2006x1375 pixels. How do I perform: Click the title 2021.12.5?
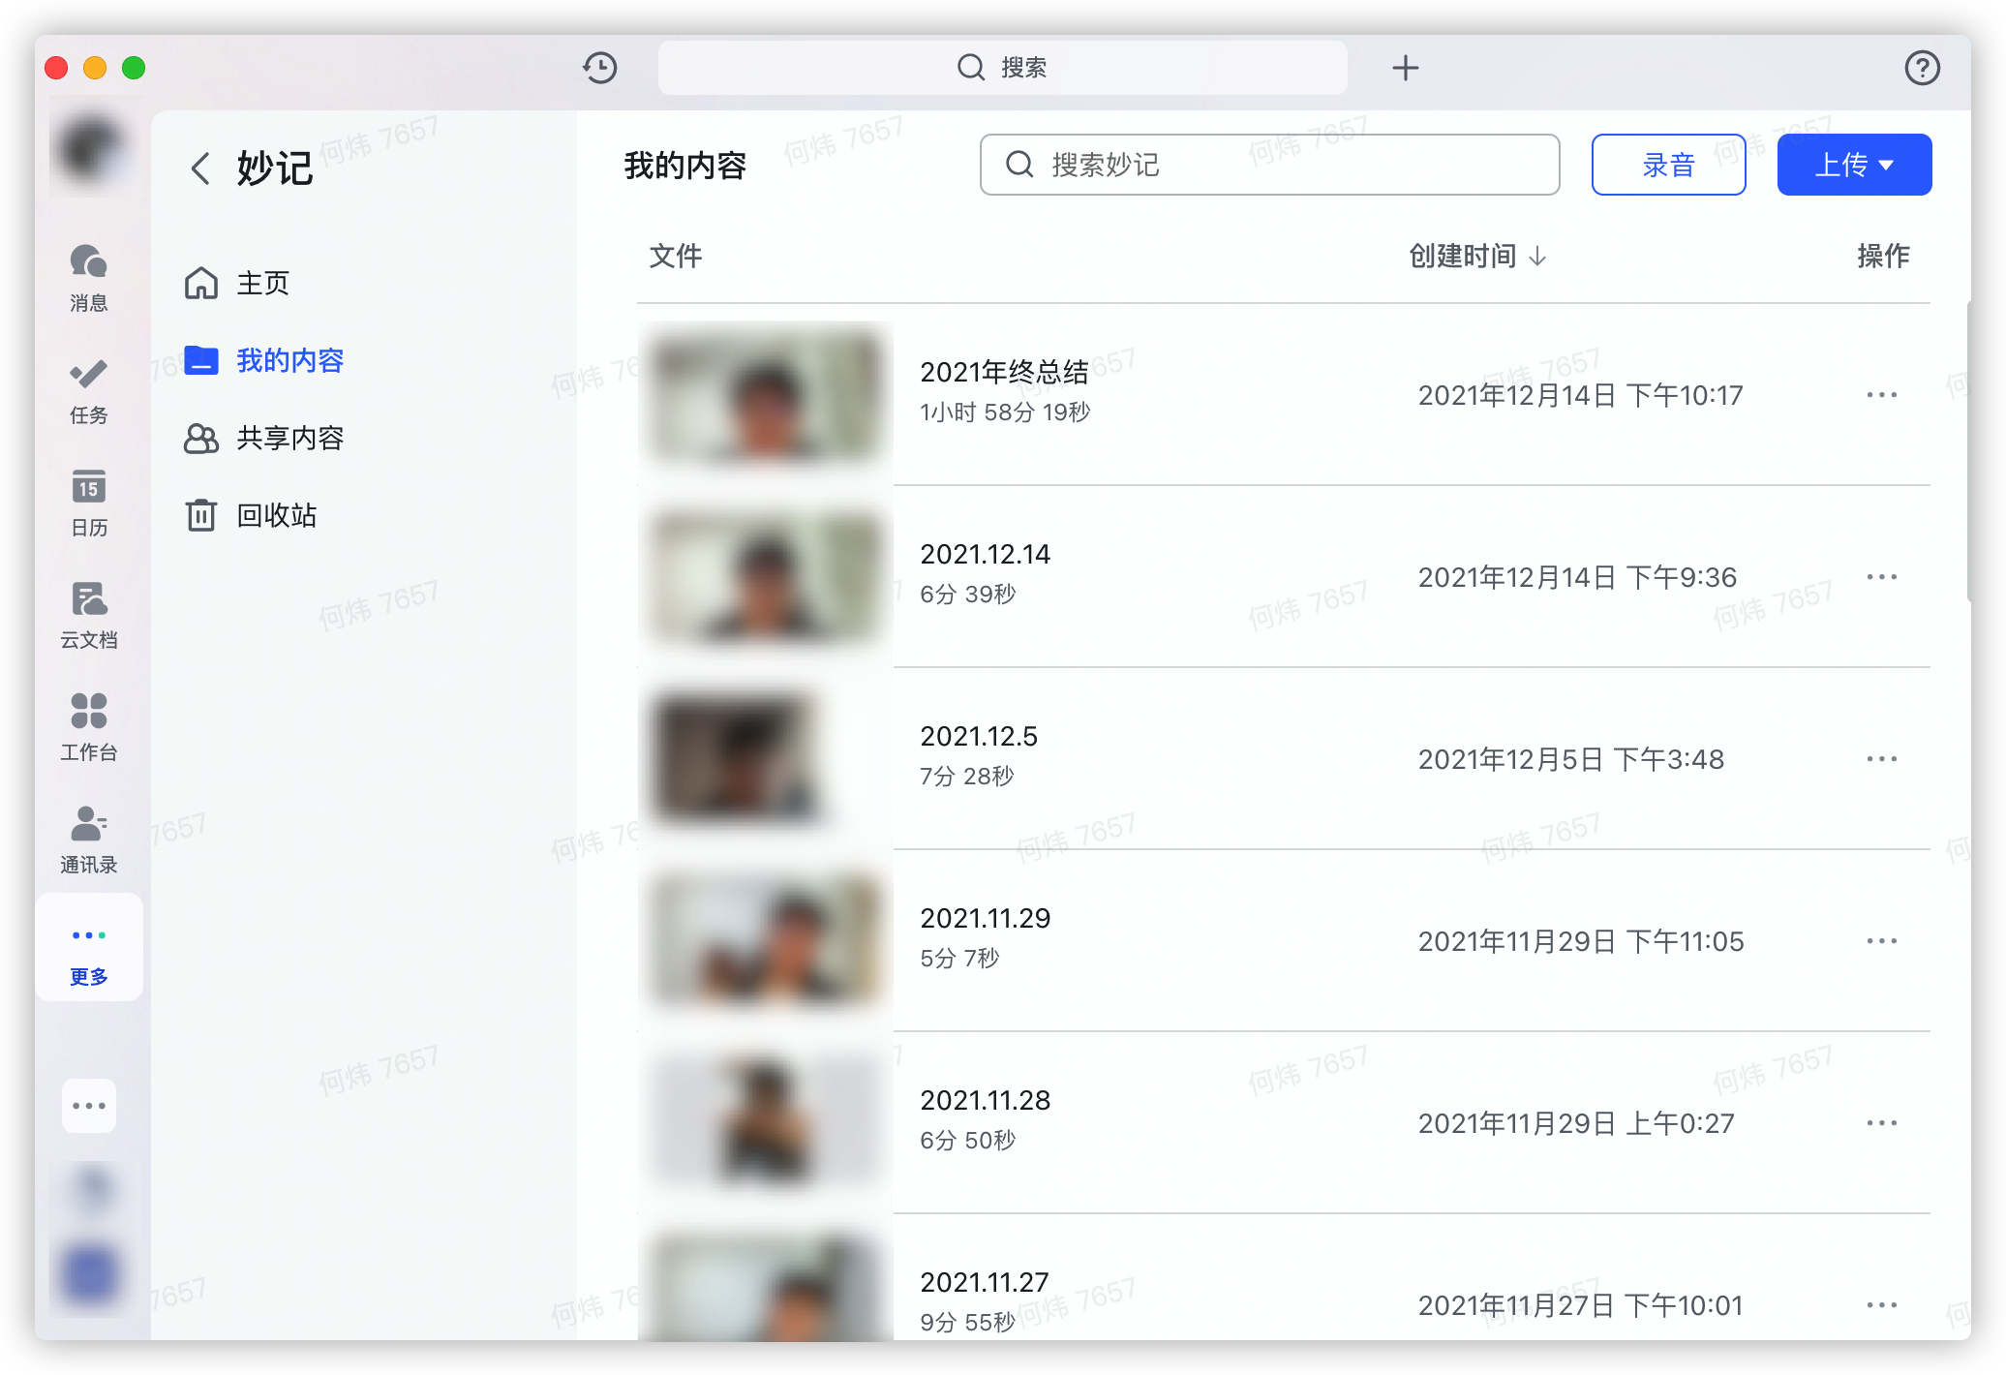(978, 736)
